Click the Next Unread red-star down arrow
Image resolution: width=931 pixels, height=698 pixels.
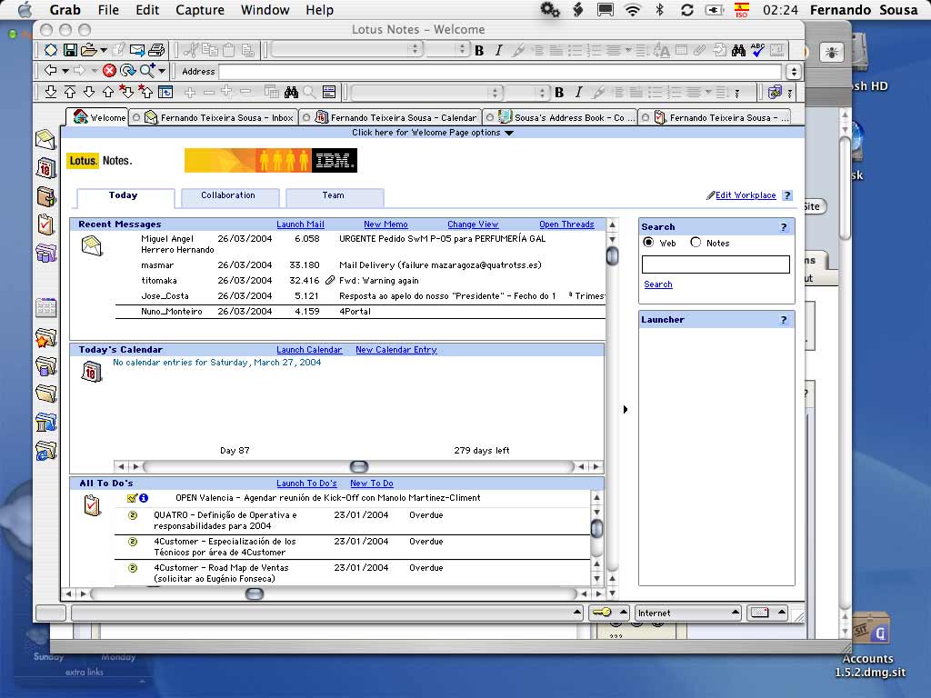pos(126,92)
